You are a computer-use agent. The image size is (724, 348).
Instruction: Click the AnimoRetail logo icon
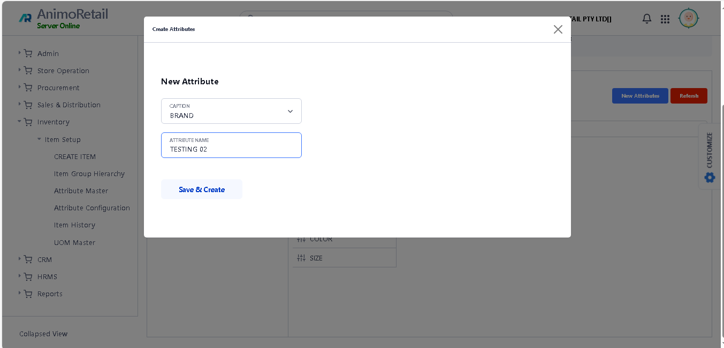(25, 18)
